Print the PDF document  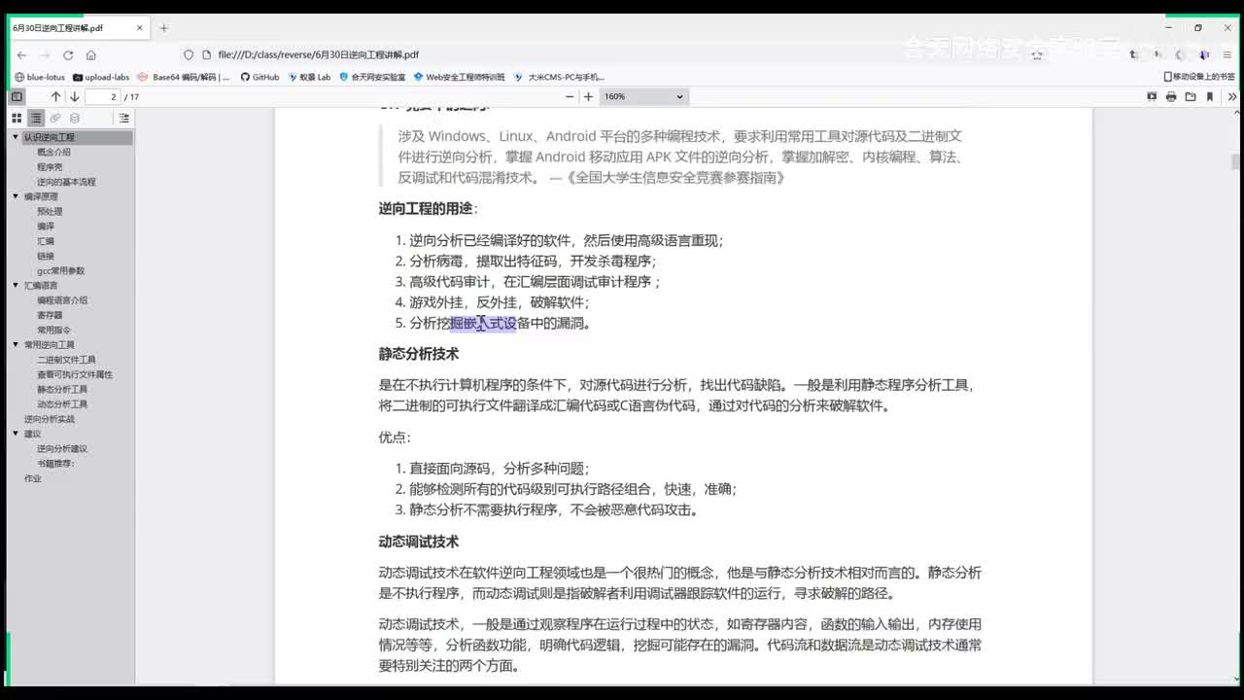pos(1171,96)
